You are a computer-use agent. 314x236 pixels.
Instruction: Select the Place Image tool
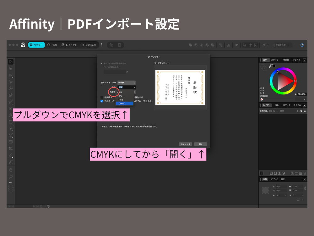coord(11,142)
